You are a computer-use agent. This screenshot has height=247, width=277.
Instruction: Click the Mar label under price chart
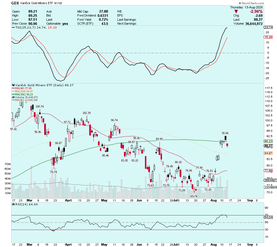(29, 200)
